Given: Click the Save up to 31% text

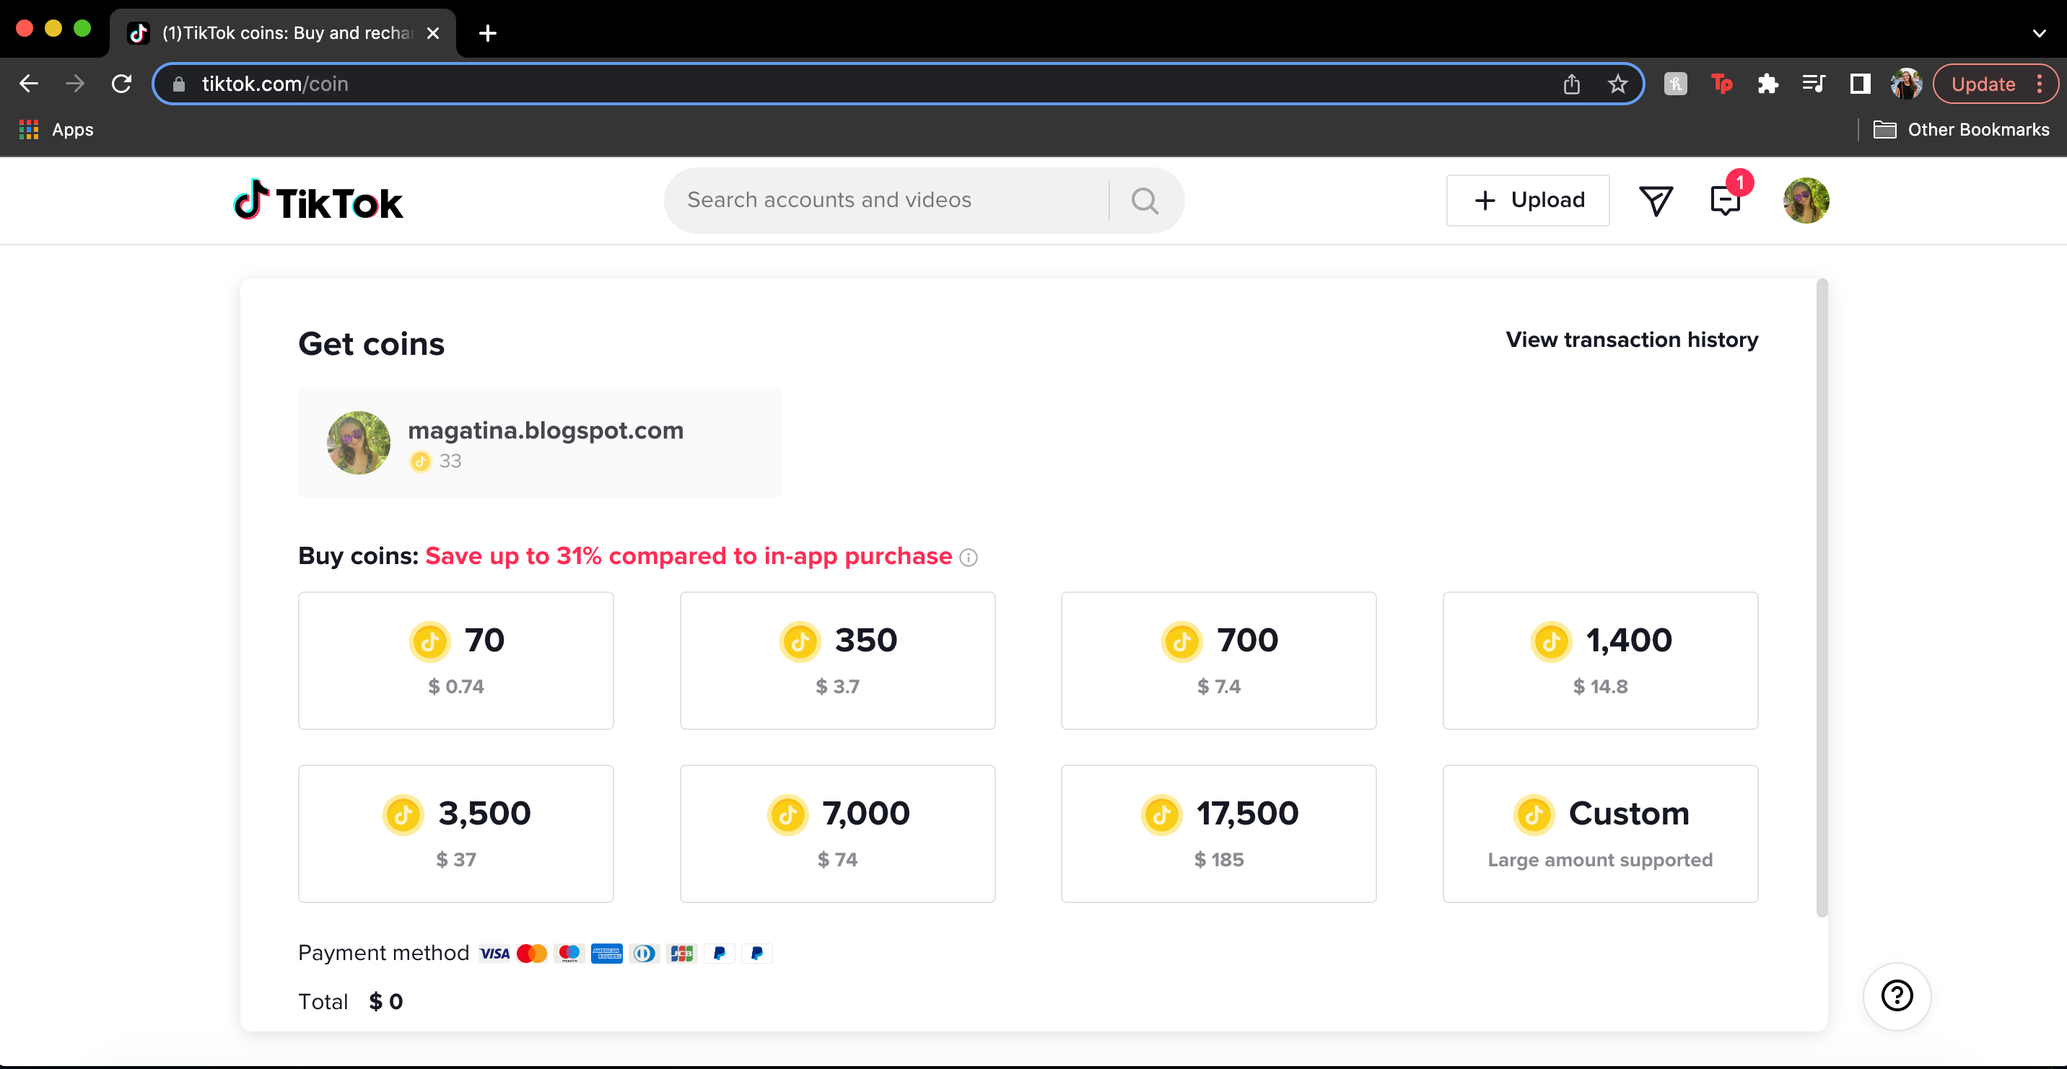Looking at the screenshot, I should click(x=689, y=555).
